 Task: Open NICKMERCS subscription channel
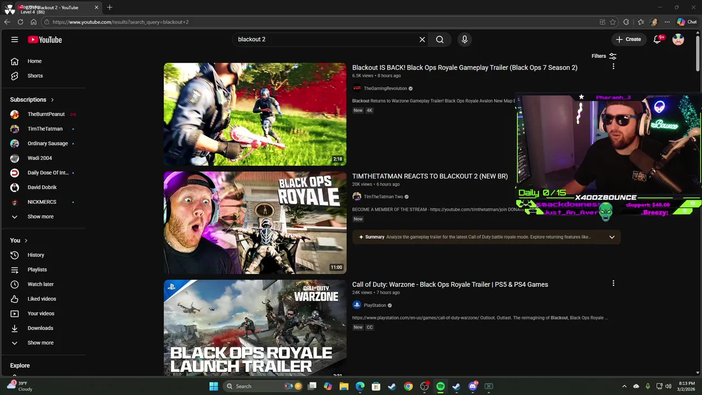pyautogui.click(x=43, y=202)
